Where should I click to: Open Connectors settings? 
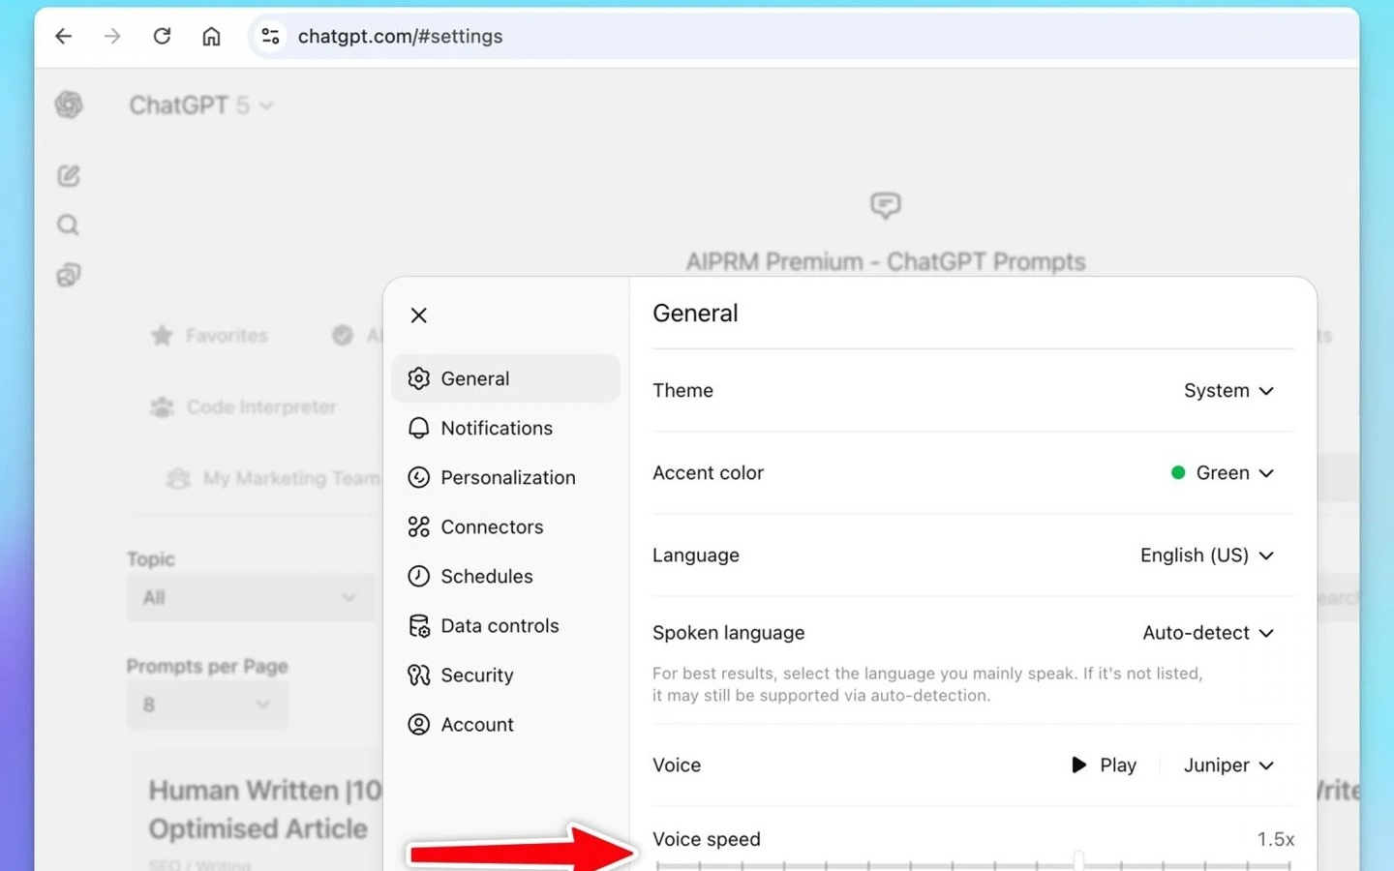pos(505,526)
